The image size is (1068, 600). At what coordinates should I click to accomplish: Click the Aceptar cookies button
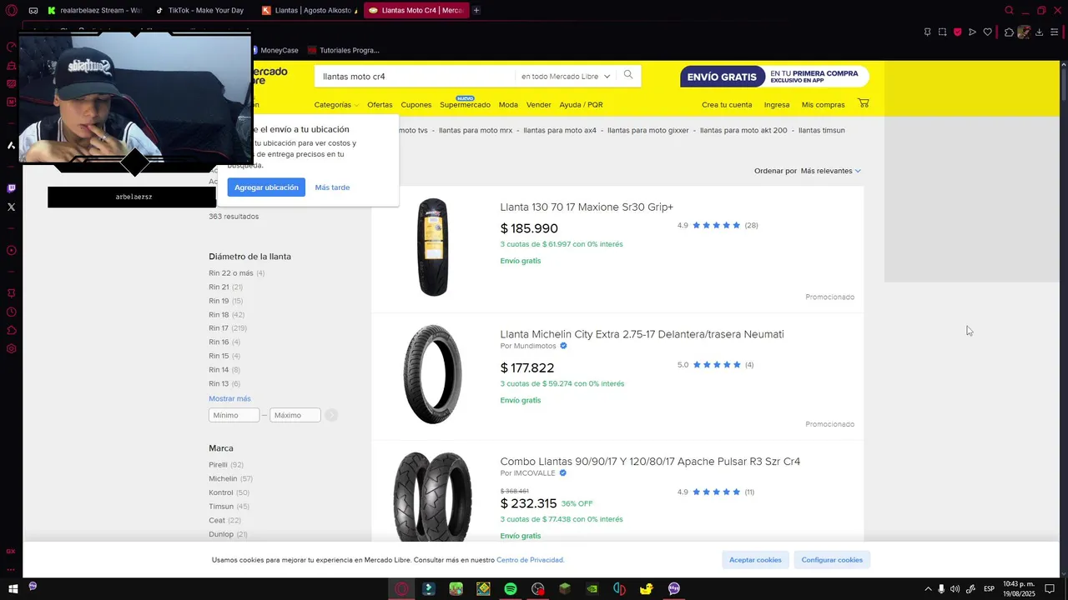tap(755, 560)
